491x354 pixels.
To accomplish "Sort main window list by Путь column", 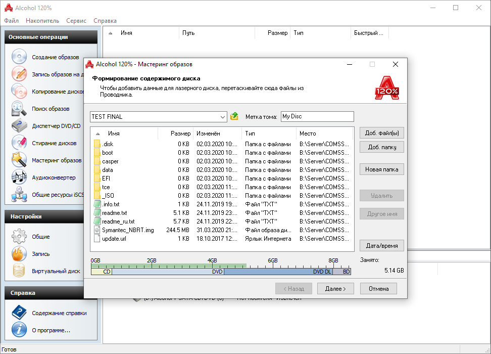I will point(217,33).
